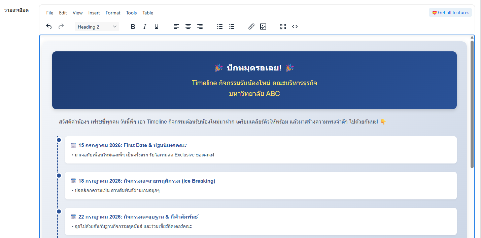Open the Heading 2 format dropdown
481x238 pixels.
[97, 27]
